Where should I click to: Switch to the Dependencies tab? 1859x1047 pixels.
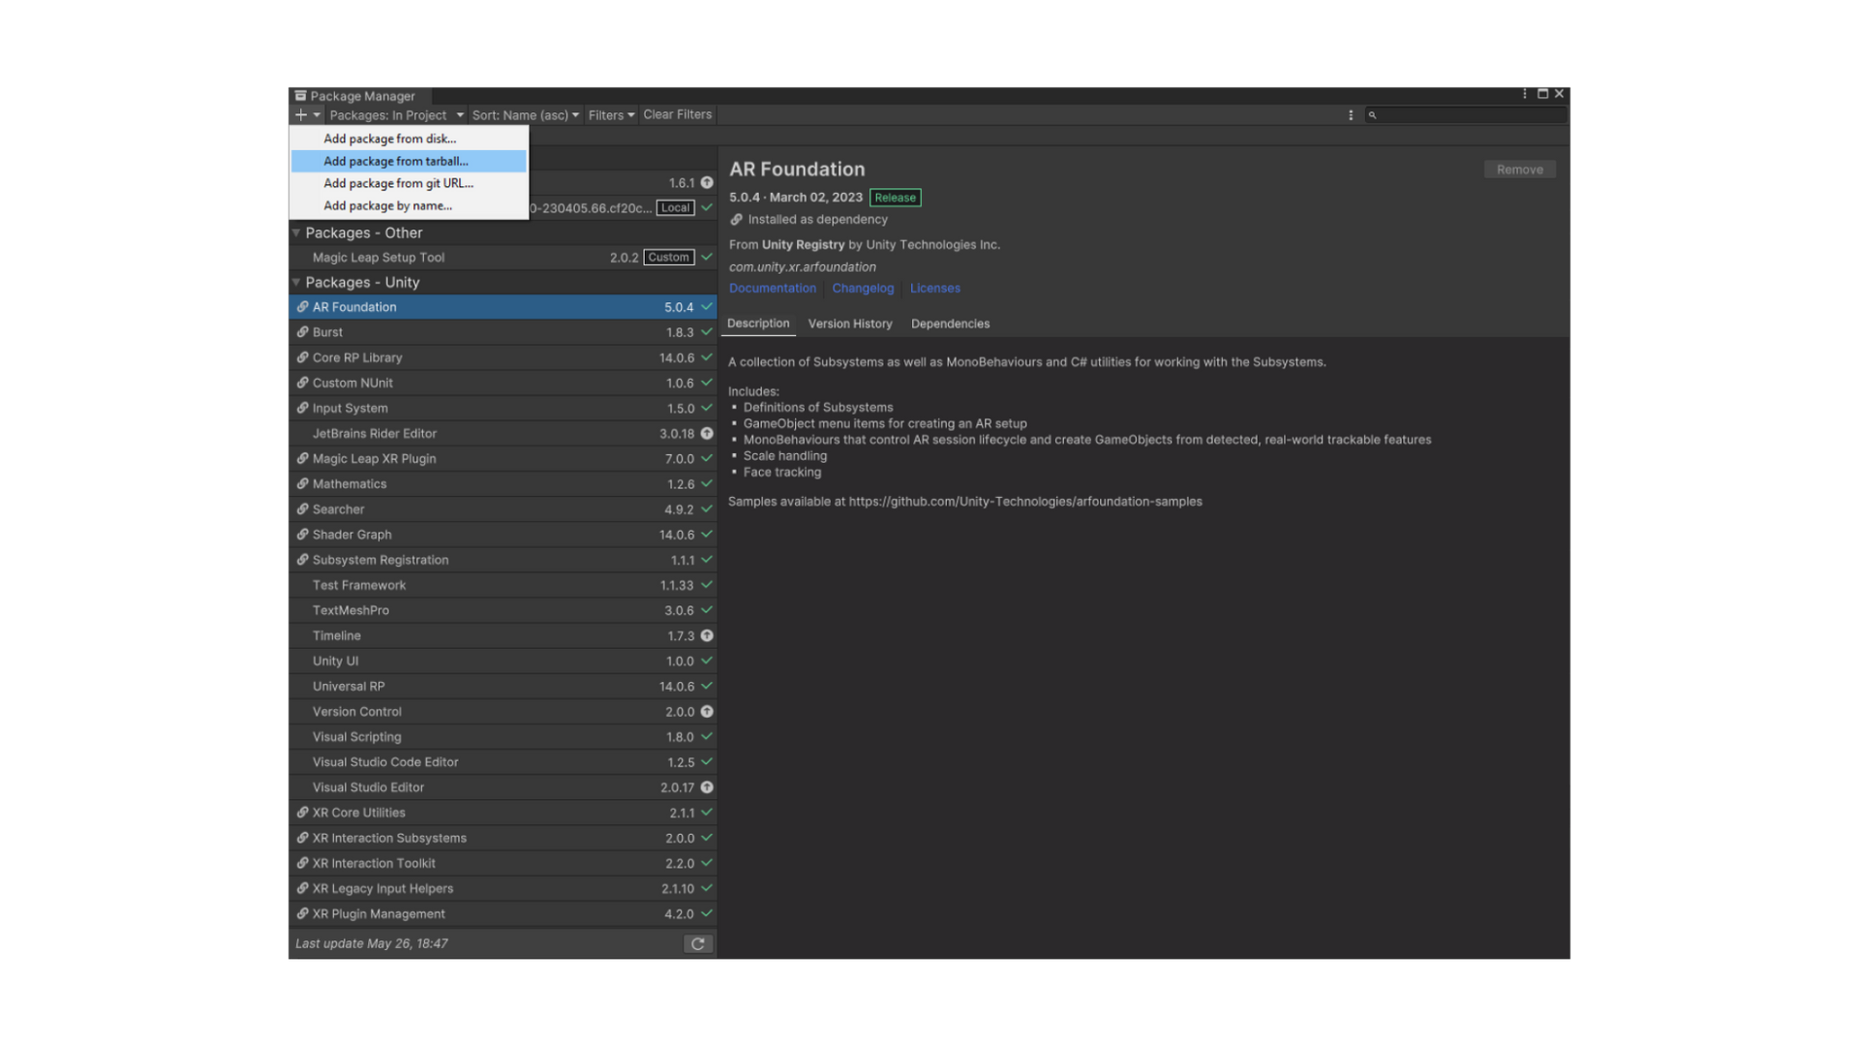tap(950, 323)
